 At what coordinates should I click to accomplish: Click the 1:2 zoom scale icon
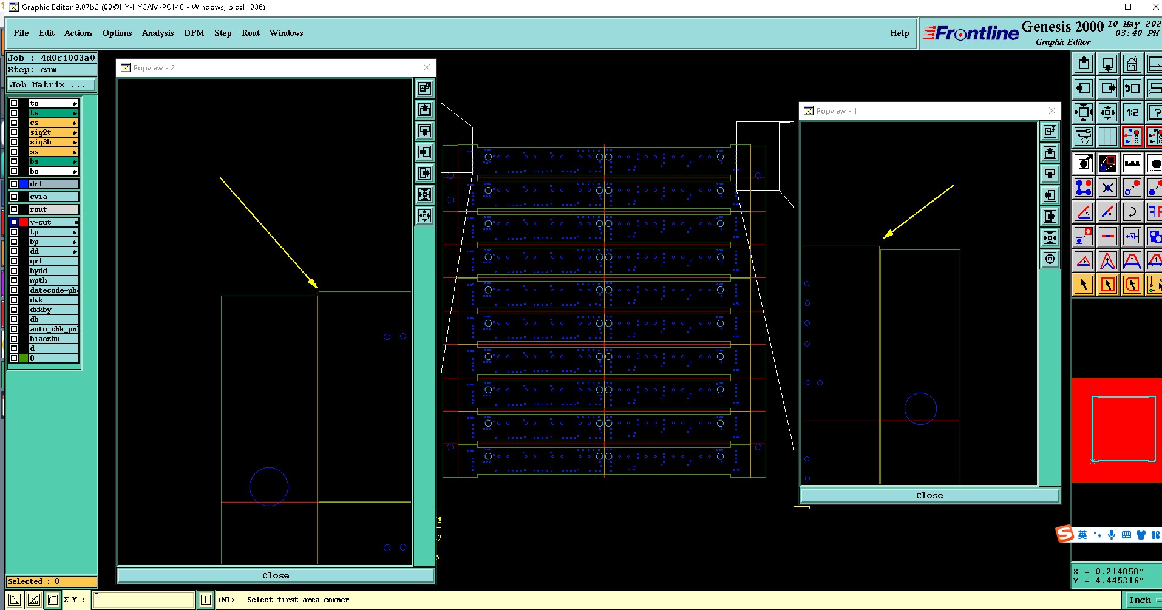[x=1132, y=112]
